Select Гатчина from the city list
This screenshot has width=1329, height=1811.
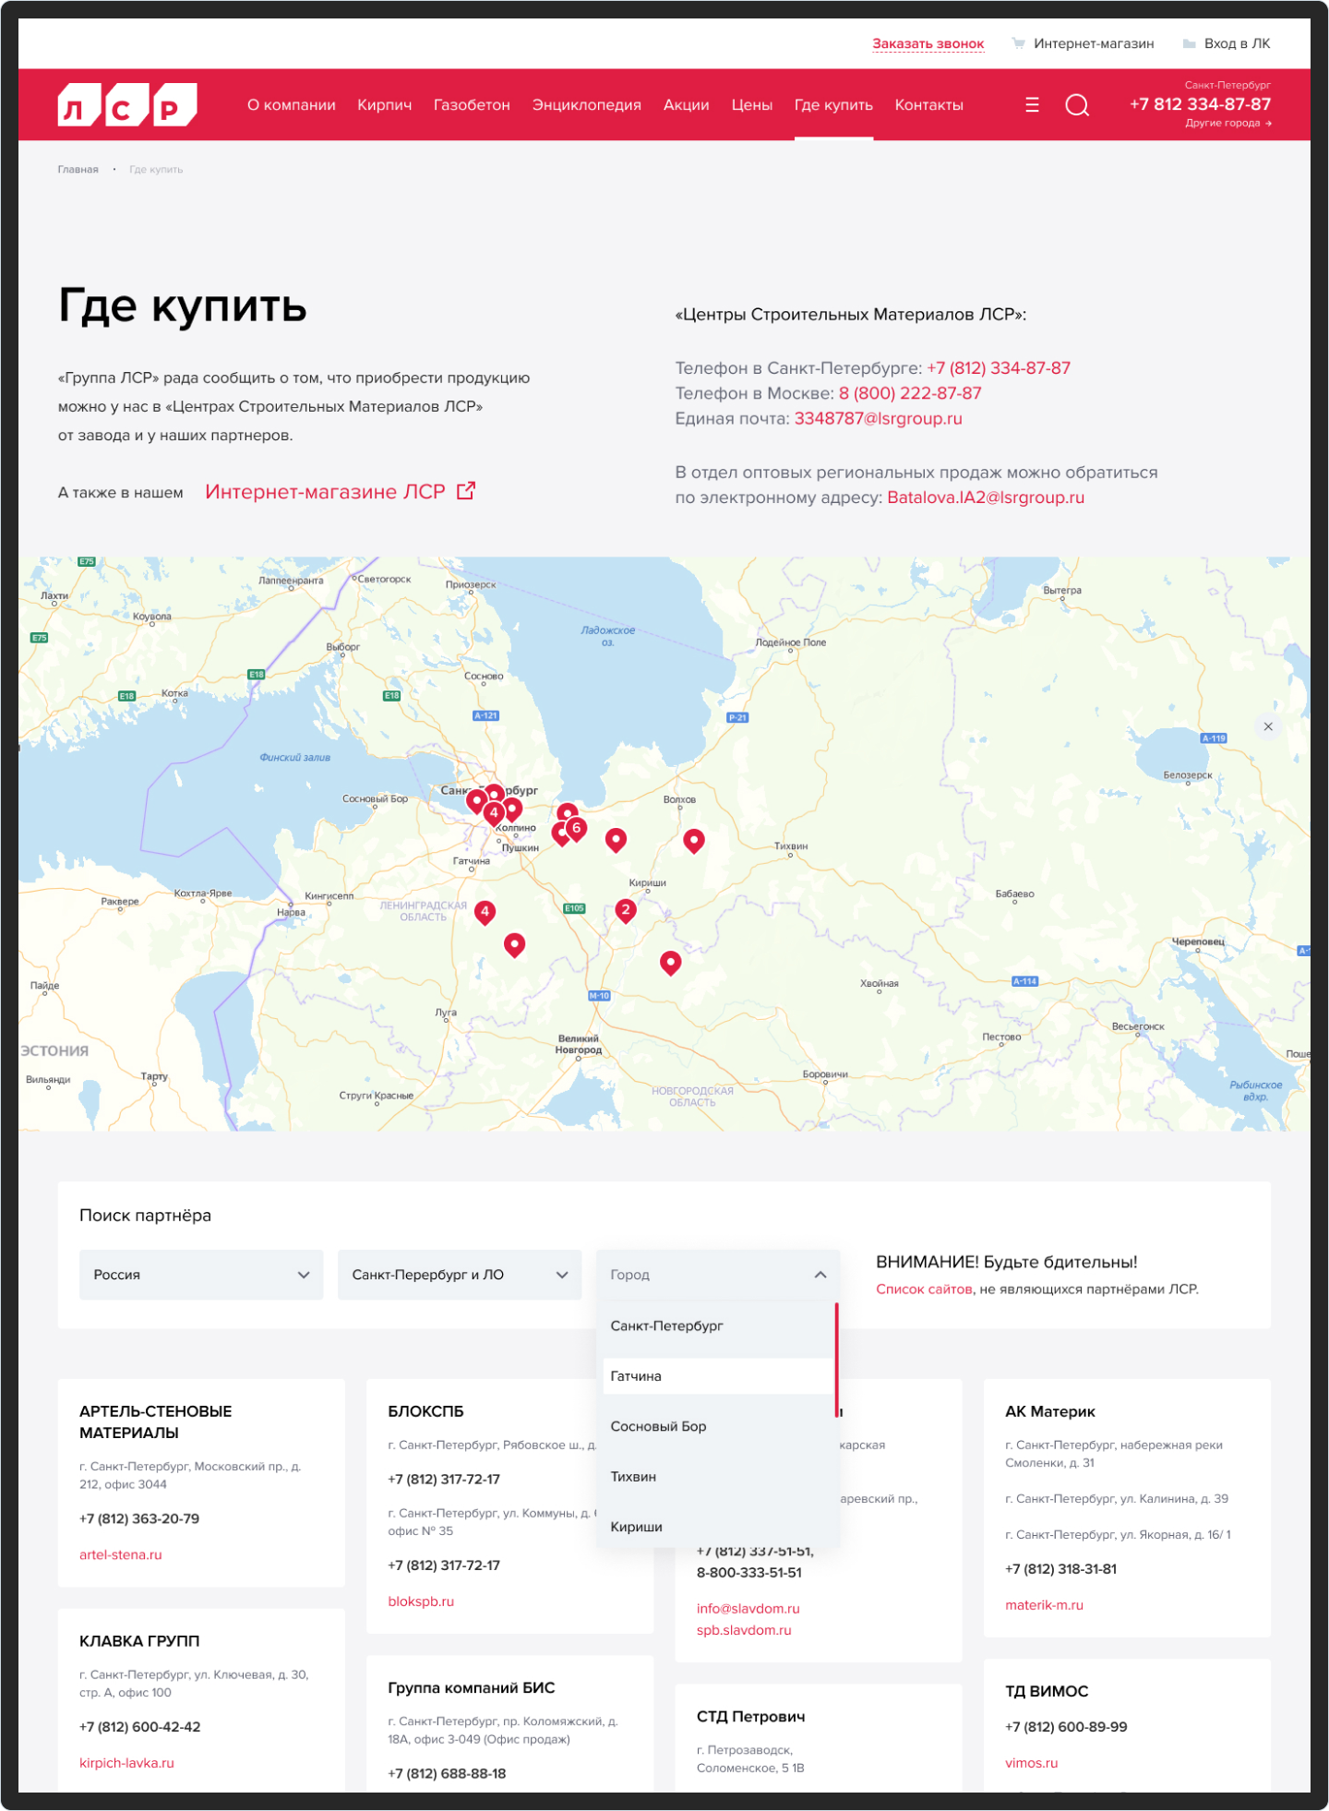(x=636, y=1376)
